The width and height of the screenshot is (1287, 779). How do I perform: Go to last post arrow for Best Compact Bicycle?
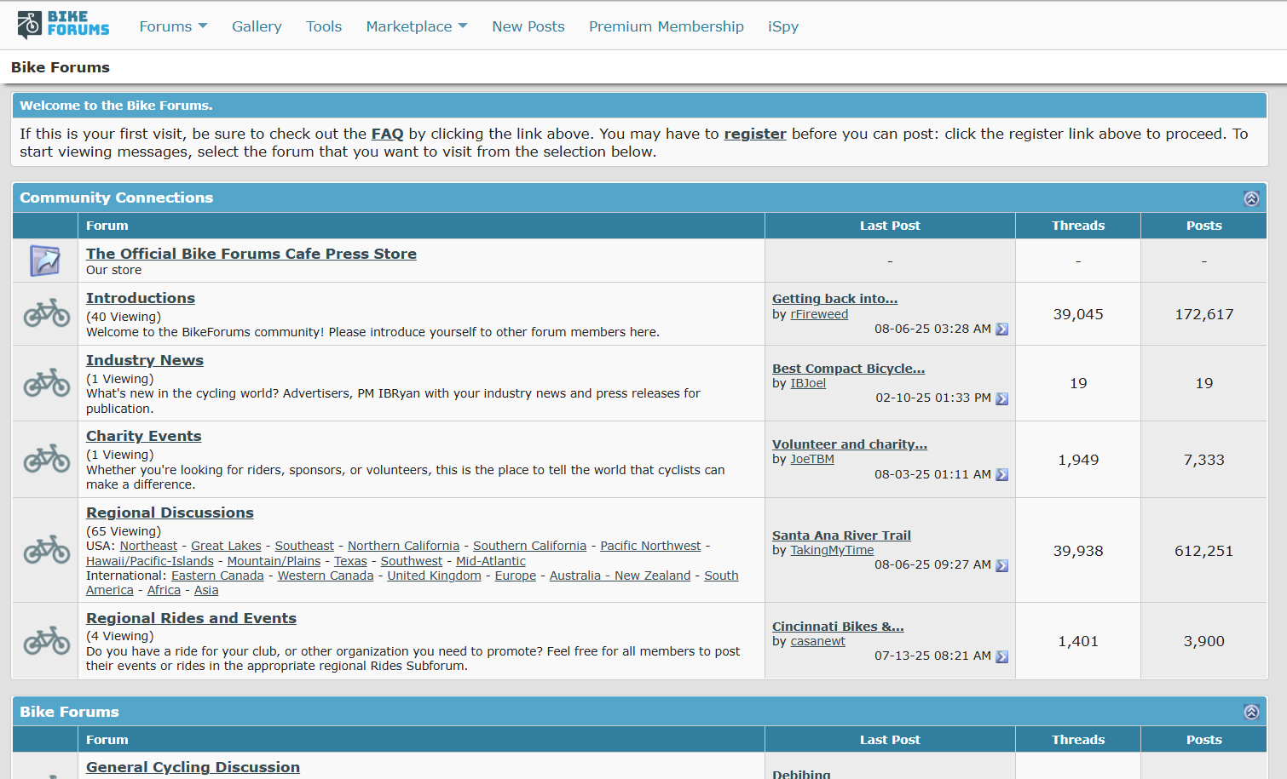1002,398
